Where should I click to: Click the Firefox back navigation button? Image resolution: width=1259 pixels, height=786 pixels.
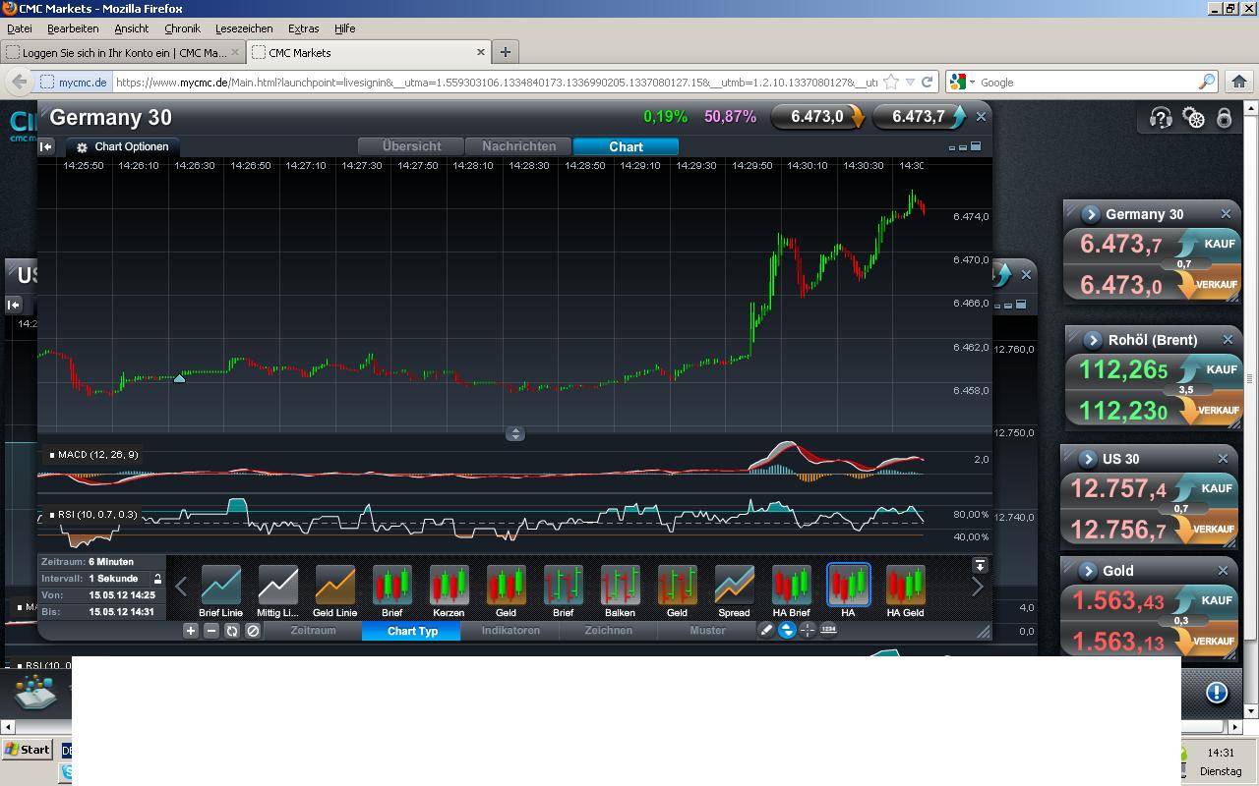coord(19,82)
